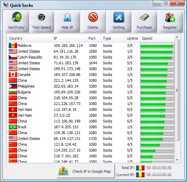The width and height of the screenshot is (187, 182).
Task: Click the flag beside Current IP
Action: point(140,175)
